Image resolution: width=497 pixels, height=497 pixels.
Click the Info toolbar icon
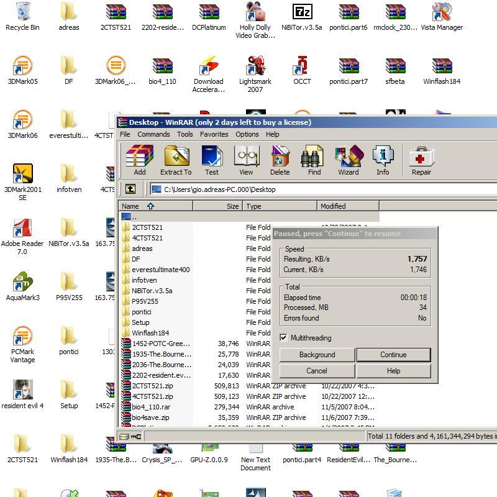click(383, 160)
